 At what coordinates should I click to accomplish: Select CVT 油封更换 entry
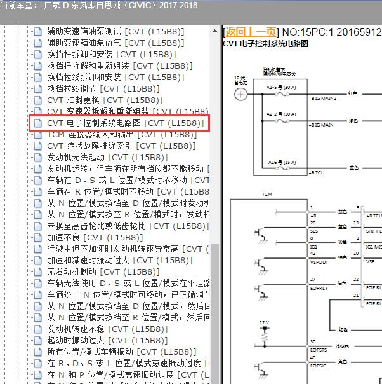[x=105, y=100]
